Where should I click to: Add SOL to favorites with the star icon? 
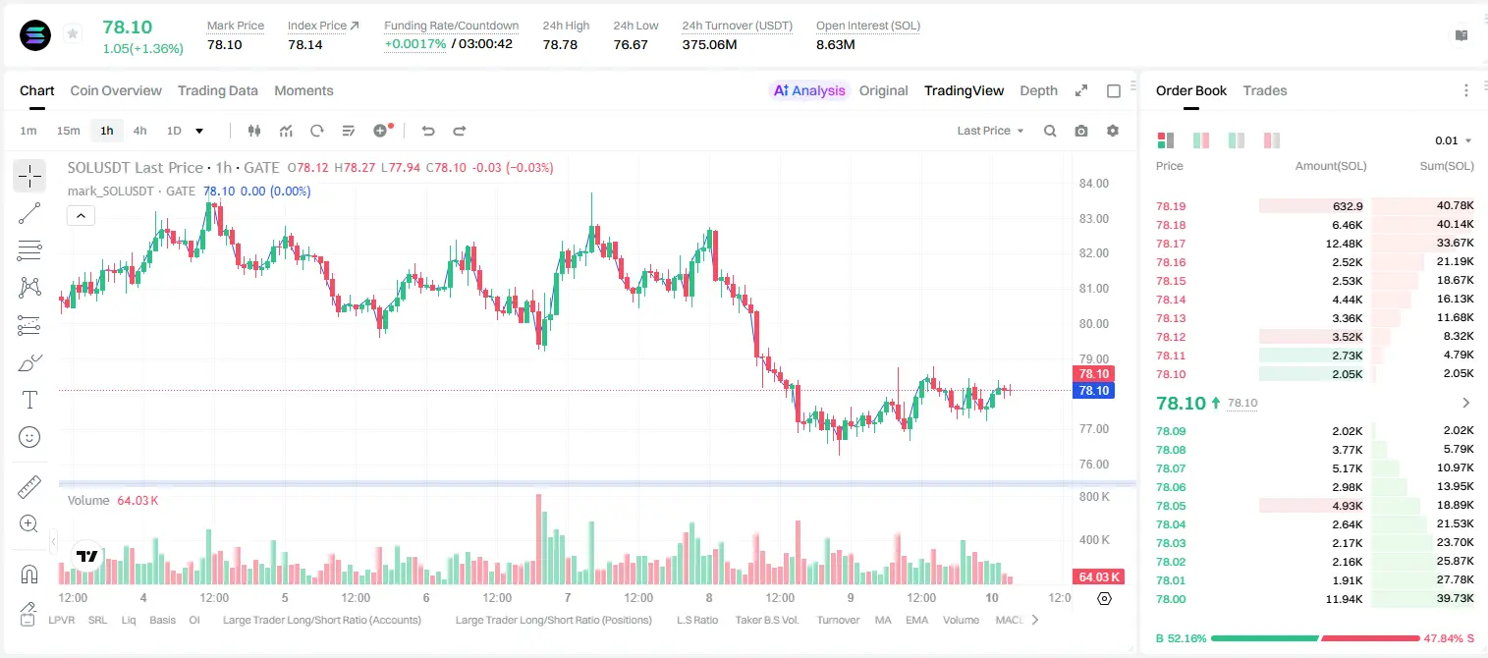point(73,34)
